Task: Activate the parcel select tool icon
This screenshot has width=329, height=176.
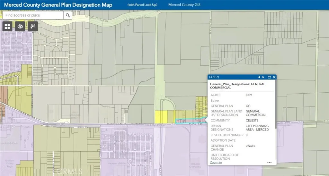Action: [x=33, y=26]
